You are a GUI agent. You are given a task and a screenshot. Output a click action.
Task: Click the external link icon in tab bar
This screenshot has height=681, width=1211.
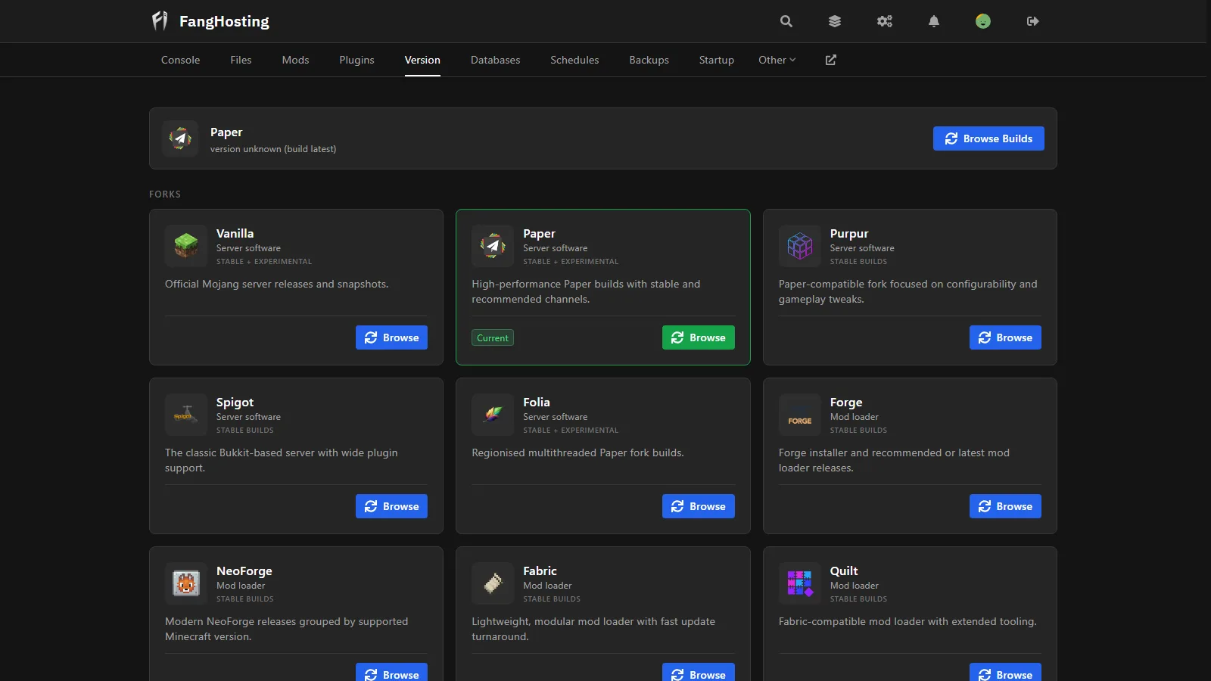click(831, 60)
